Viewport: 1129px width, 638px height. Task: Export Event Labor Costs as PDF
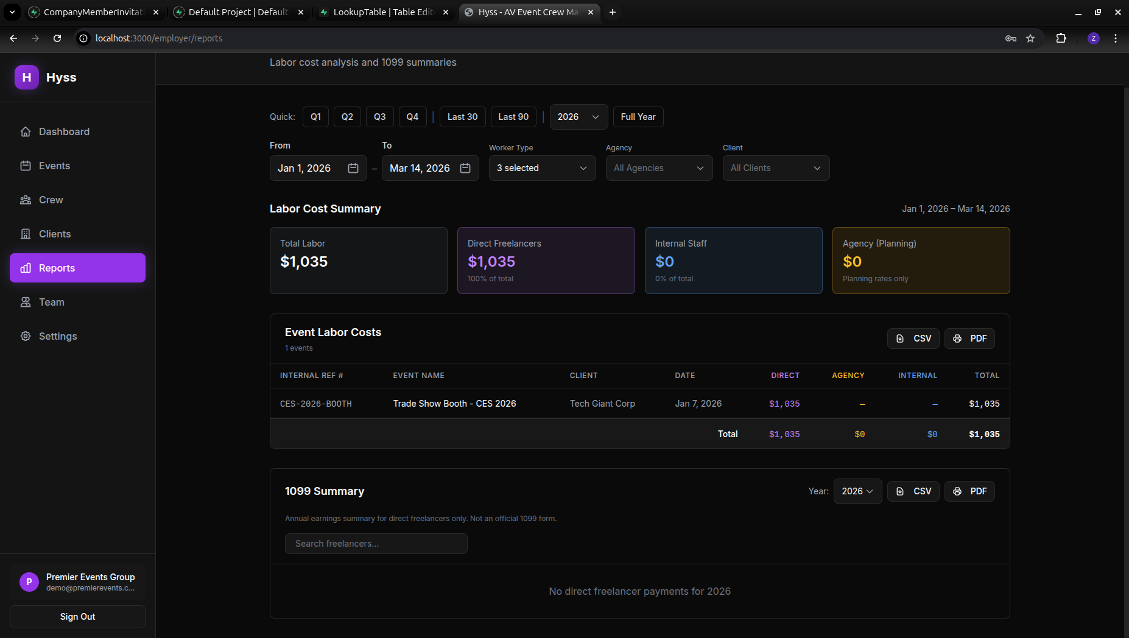coord(969,338)
